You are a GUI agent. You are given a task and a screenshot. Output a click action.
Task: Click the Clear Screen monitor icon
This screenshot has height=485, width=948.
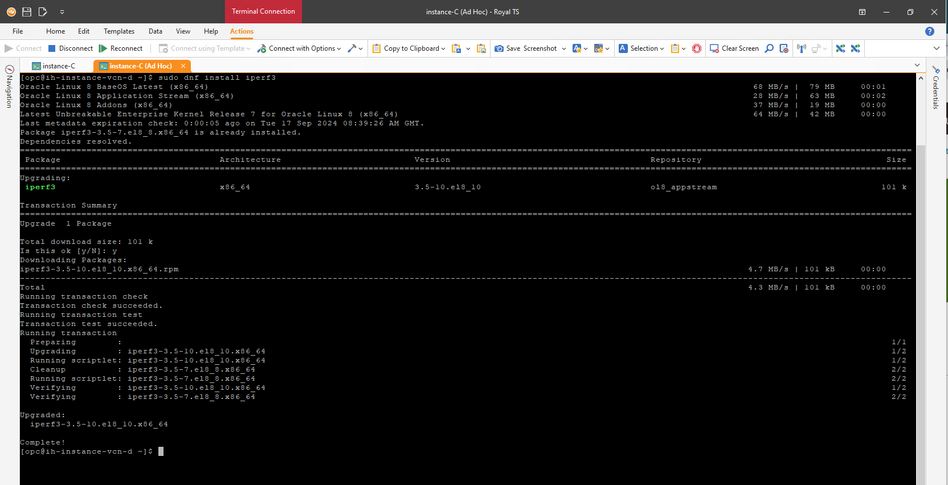(714, 48)
